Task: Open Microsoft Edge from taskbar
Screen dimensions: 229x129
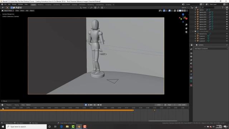Action: point(62,126)
